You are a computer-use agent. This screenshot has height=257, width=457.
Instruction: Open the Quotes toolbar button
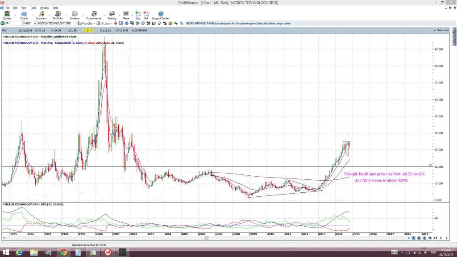(7, 15)
